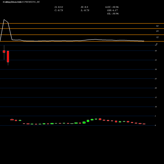This screenshot has height=164, width=164.
Task: Click the SUPREMEENG_BE chart title
Action: 21,2
